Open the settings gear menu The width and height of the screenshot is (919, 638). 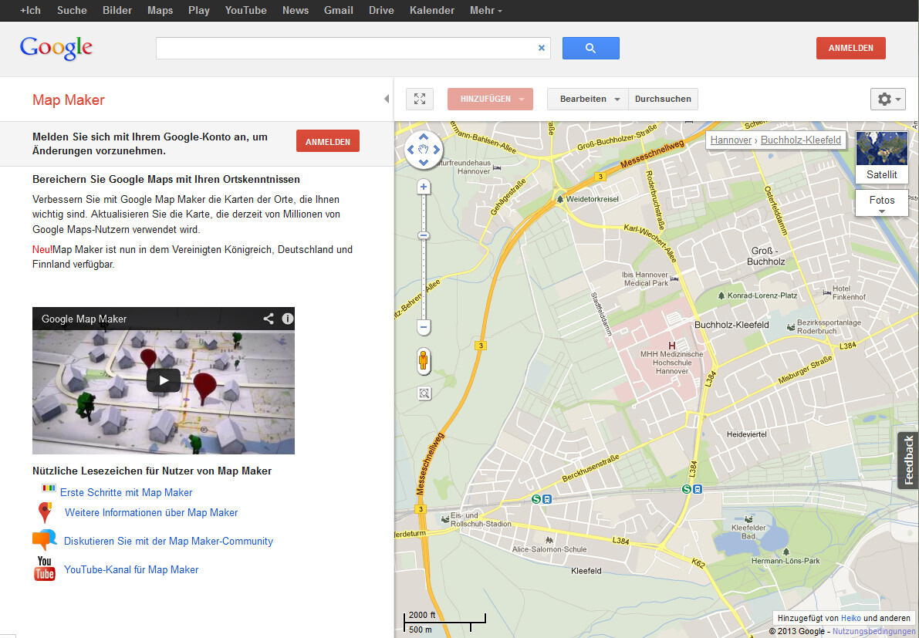click(x=888, y=99)
